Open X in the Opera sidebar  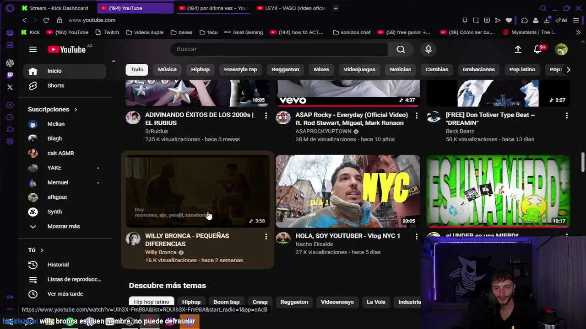coord(10,87)
